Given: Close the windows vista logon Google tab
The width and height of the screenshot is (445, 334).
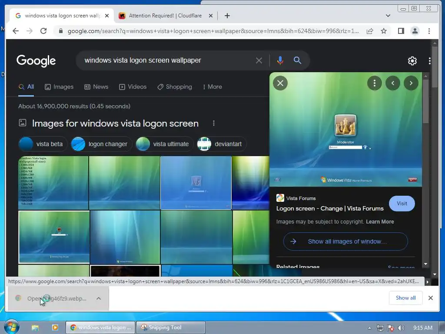Looking at the screenshot, I should 107,16.
